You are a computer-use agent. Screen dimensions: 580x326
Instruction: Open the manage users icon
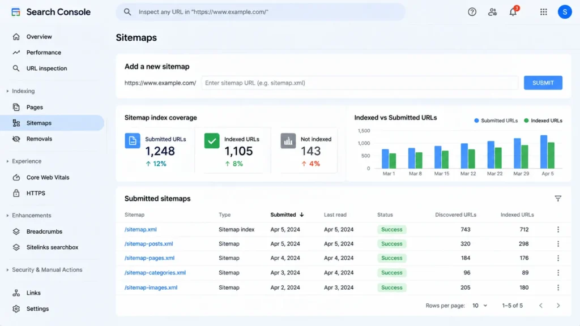492,12
